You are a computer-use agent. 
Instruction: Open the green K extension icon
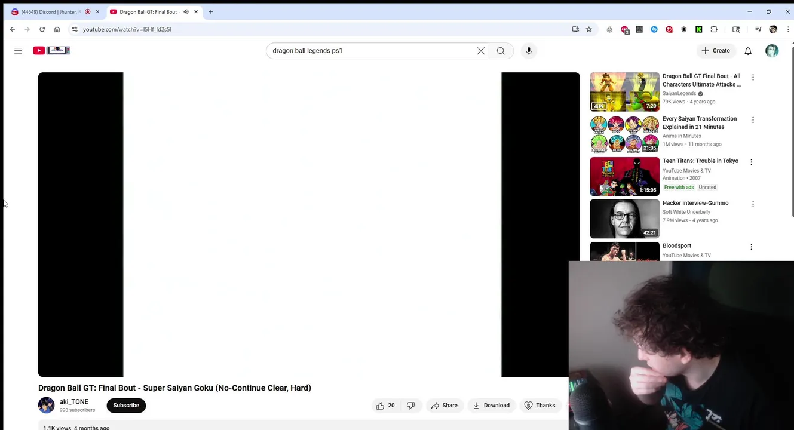coord(699,29)
